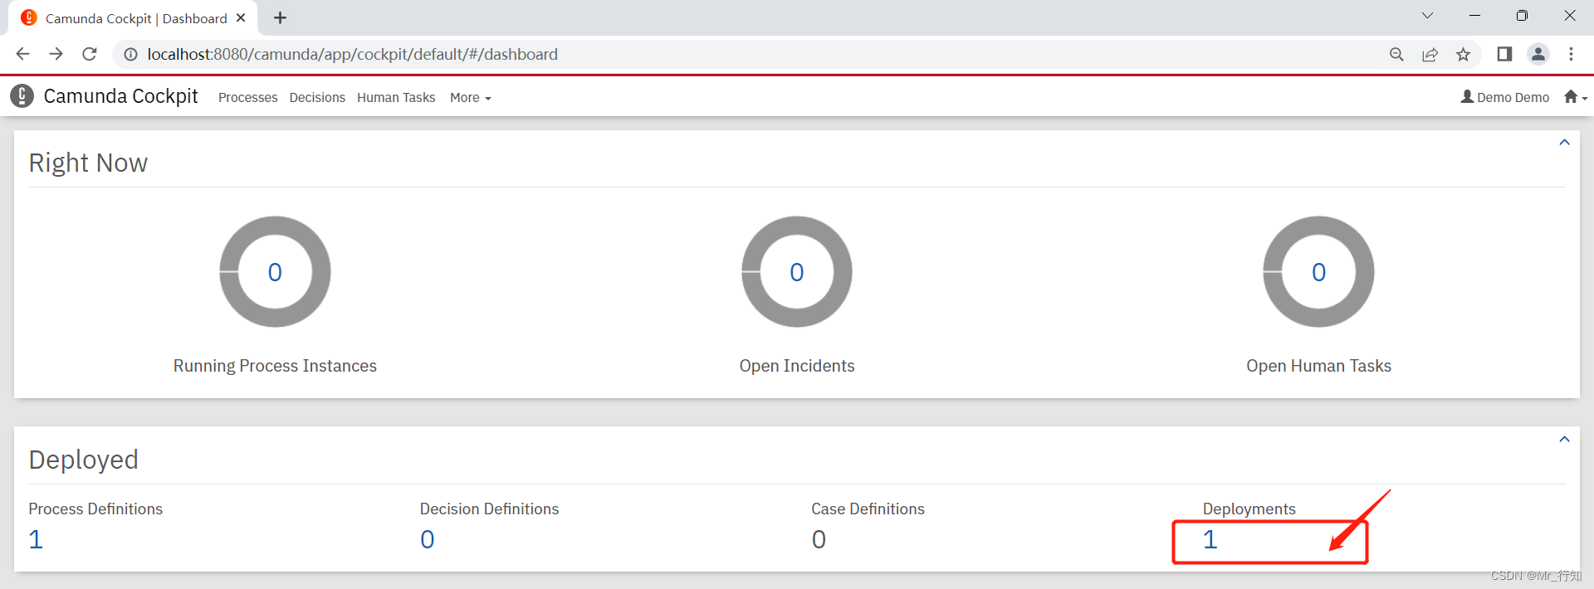Open the Chrome profile avatar

[1538, 54]
